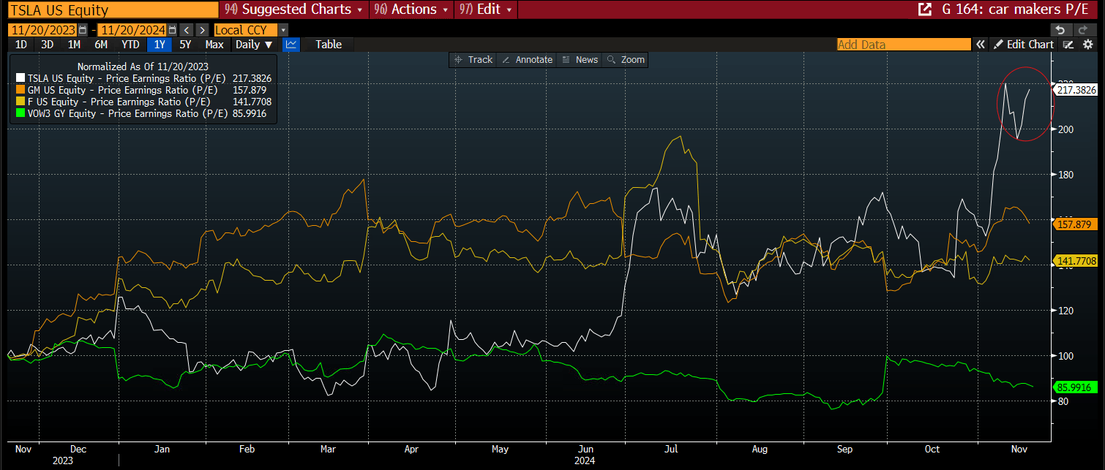Shift date range back with left arrow
The height and width of the screenshot is (470, 1105).
coord(187,30)
